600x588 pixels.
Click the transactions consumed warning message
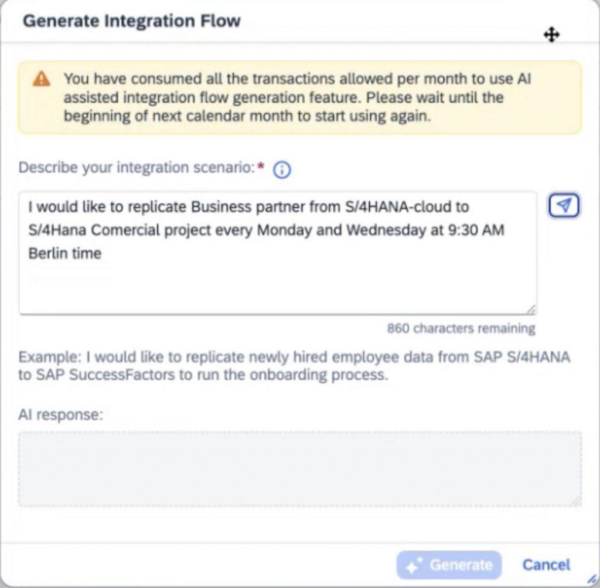297,97
